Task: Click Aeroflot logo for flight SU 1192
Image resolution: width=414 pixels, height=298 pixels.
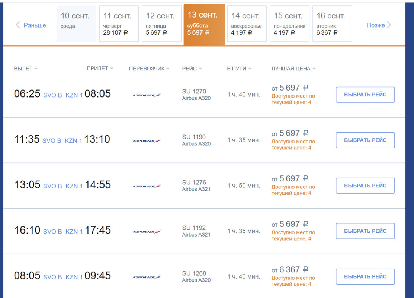Action: click(x=147, y=232)
